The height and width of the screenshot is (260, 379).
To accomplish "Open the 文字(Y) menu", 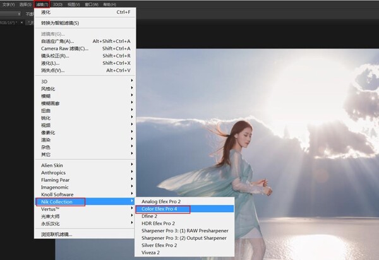I will tap(8, 4).
